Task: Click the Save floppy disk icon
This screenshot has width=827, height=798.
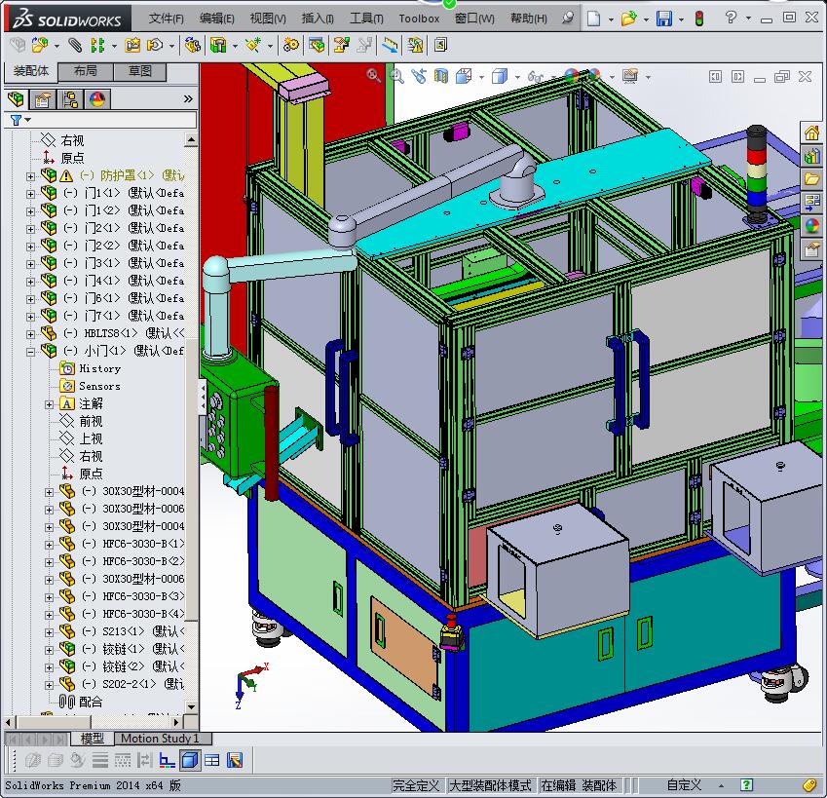Action: tap(664, 19)
